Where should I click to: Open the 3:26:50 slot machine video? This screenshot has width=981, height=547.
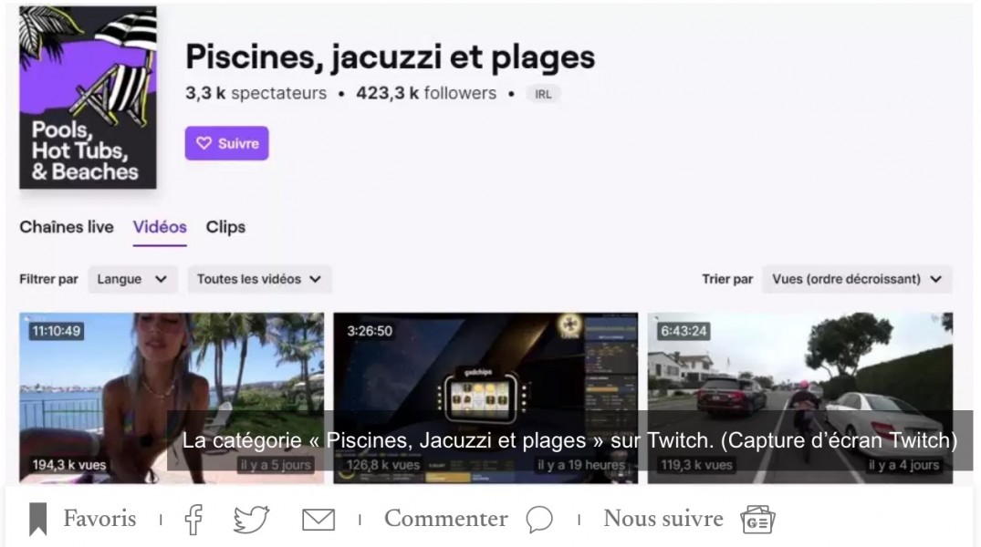click(485, 397)
